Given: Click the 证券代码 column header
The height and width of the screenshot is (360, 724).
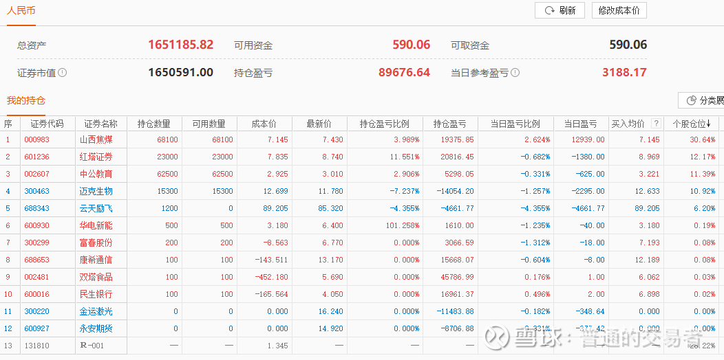Looking at the screenshot, I should (x=47, y=124).
